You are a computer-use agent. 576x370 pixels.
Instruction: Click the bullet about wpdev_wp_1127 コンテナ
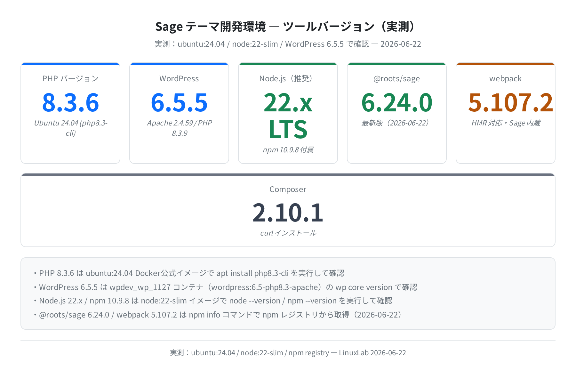pyautogui.click(x=225, y=287)
